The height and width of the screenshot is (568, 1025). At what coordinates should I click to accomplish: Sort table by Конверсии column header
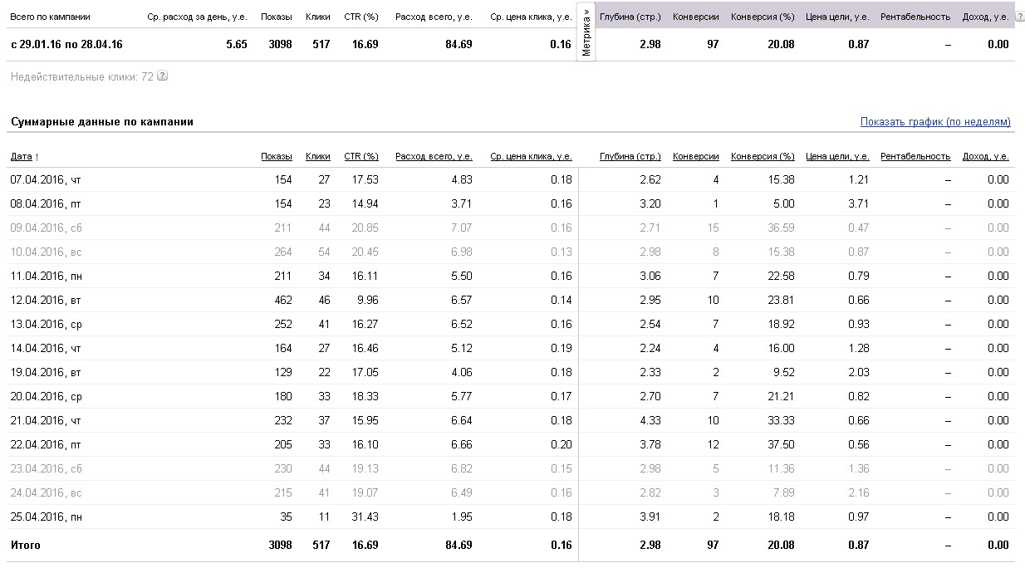[695, 156]
